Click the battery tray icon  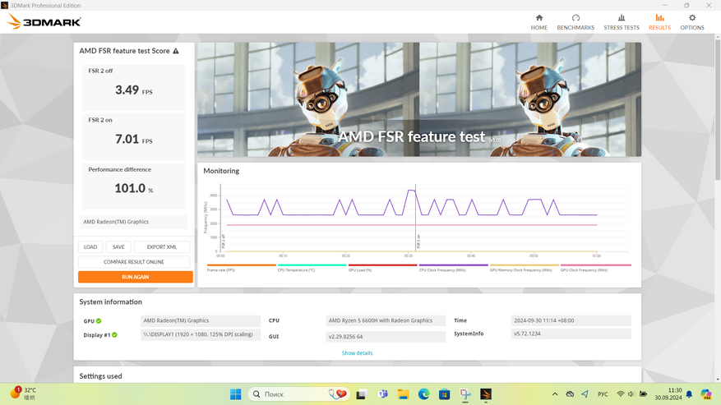pyautogui.click(x=643, y=394)
